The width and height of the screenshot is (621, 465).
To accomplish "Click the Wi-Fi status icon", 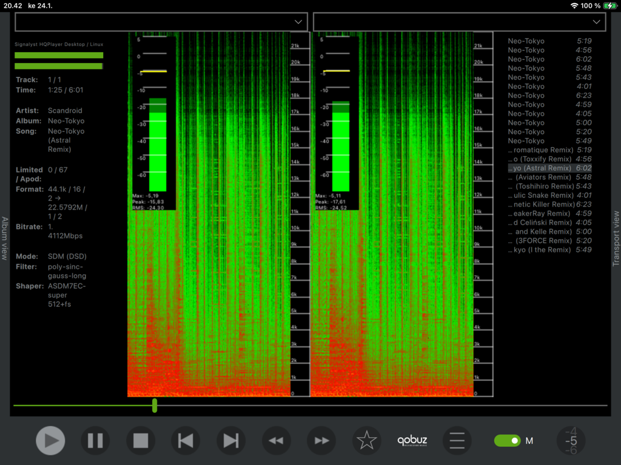I will click(574, 5).
